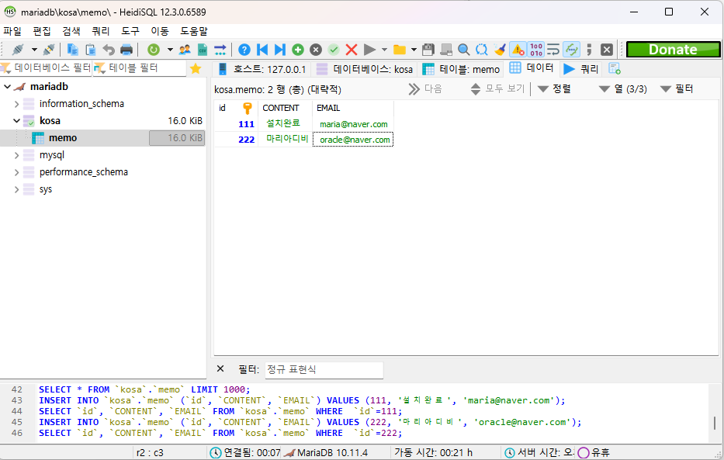The height and width of the screenshot is (460, 724).
Task: Toggle the green bracket toolbar button
Action: point(572,50)
